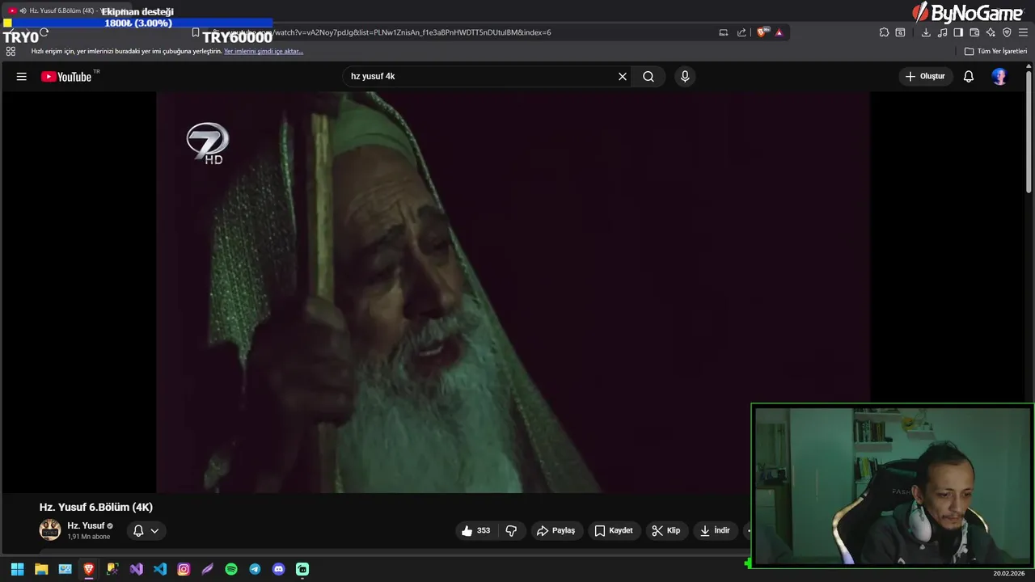1035x582 pixels.
Task: Open the Hz. Yusuf channel avatar
Action: click(50, 529)
